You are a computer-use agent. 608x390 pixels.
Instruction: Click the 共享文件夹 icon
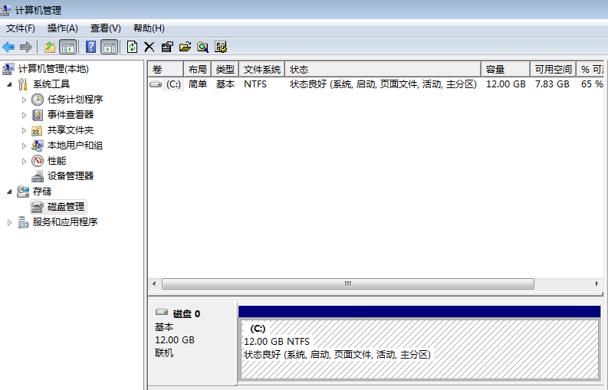(37, 131)
